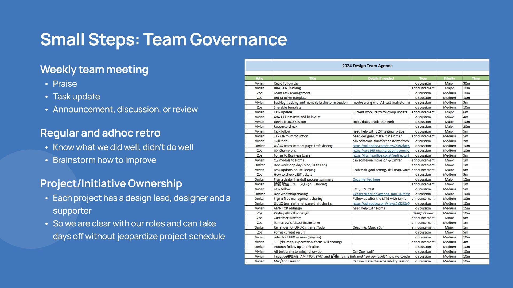The height and width of the screenshot is (288, 513).
Task: Click the 'Praise' bullet text
Action: coord(65,84)
